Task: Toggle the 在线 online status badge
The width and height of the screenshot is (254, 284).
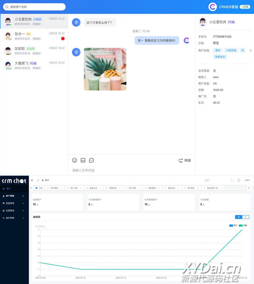Action: pyautogui.click(x=245, y=7)
